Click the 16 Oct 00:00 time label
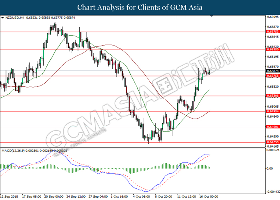 pyautogui.click(x=209, y=197)
